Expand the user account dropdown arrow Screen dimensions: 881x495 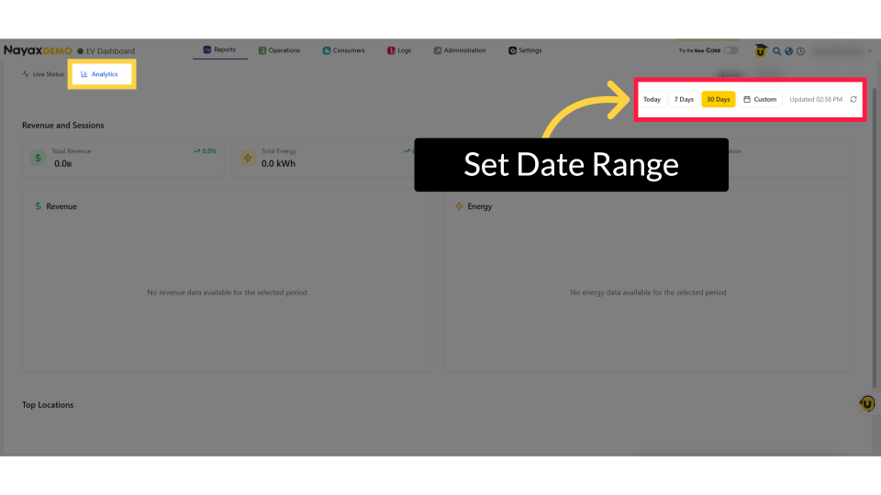pos(869,51)
